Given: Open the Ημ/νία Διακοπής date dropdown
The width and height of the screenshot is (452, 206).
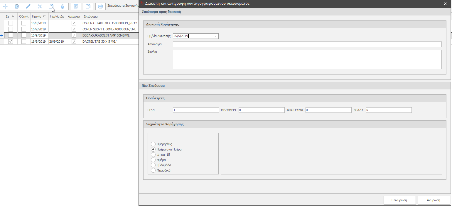Looking at the screenshot, I should coord(216,36).
